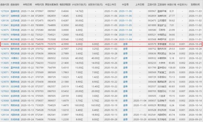Click 查看 link in the 127022 row
203x122 pixels.
coord(125,91)
